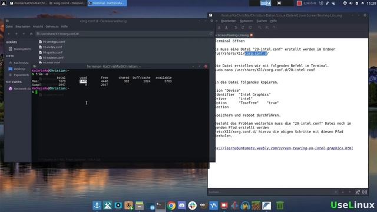
Task: Open the red video recorder app in dock
Action: pos(224,206)
